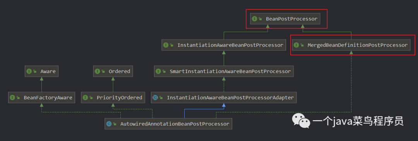Select the SmartInstantiationAwareBeanPostProcessor node

coord(224,71)
